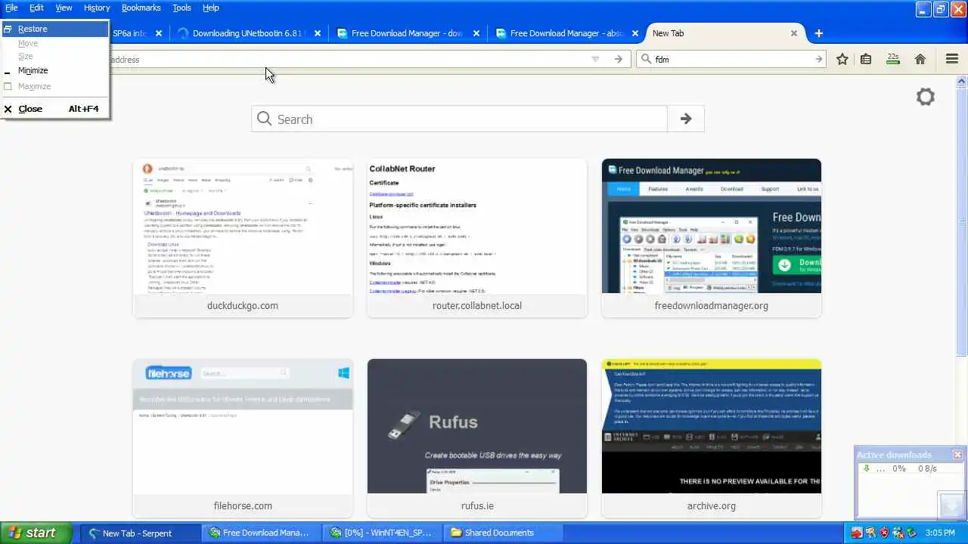Screen dimensions: 968x544
Task: Open the File menu
Action: point(11,8)
